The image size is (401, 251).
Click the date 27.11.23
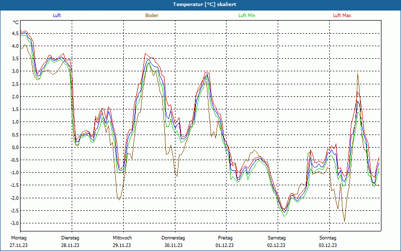point(19,245)
